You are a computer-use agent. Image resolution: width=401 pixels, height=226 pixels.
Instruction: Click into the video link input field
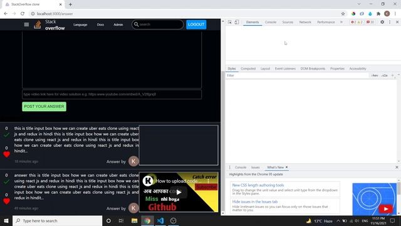coord(112,94)
